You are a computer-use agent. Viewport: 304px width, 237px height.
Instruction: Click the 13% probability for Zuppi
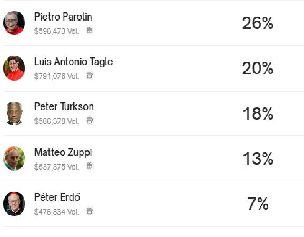pos(258,159)
